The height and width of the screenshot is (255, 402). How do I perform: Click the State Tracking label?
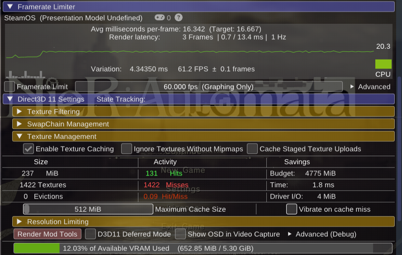point(121,99)
